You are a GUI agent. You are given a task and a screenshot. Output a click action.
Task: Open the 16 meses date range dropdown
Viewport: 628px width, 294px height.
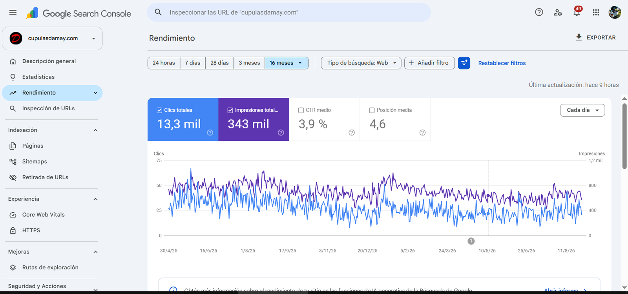click(287, 63)
